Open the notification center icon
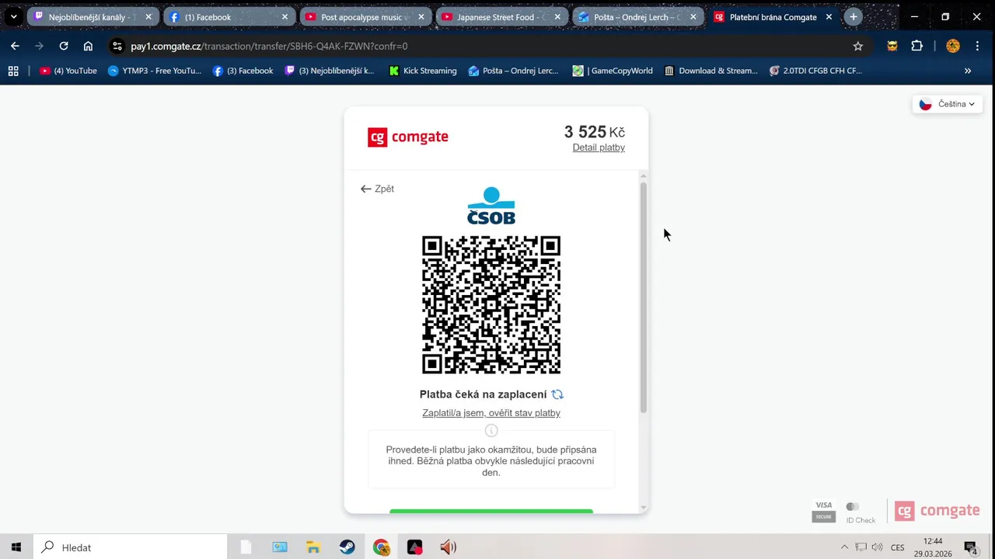Viewport: 995px width, 559px height. [x=971, y=547]
